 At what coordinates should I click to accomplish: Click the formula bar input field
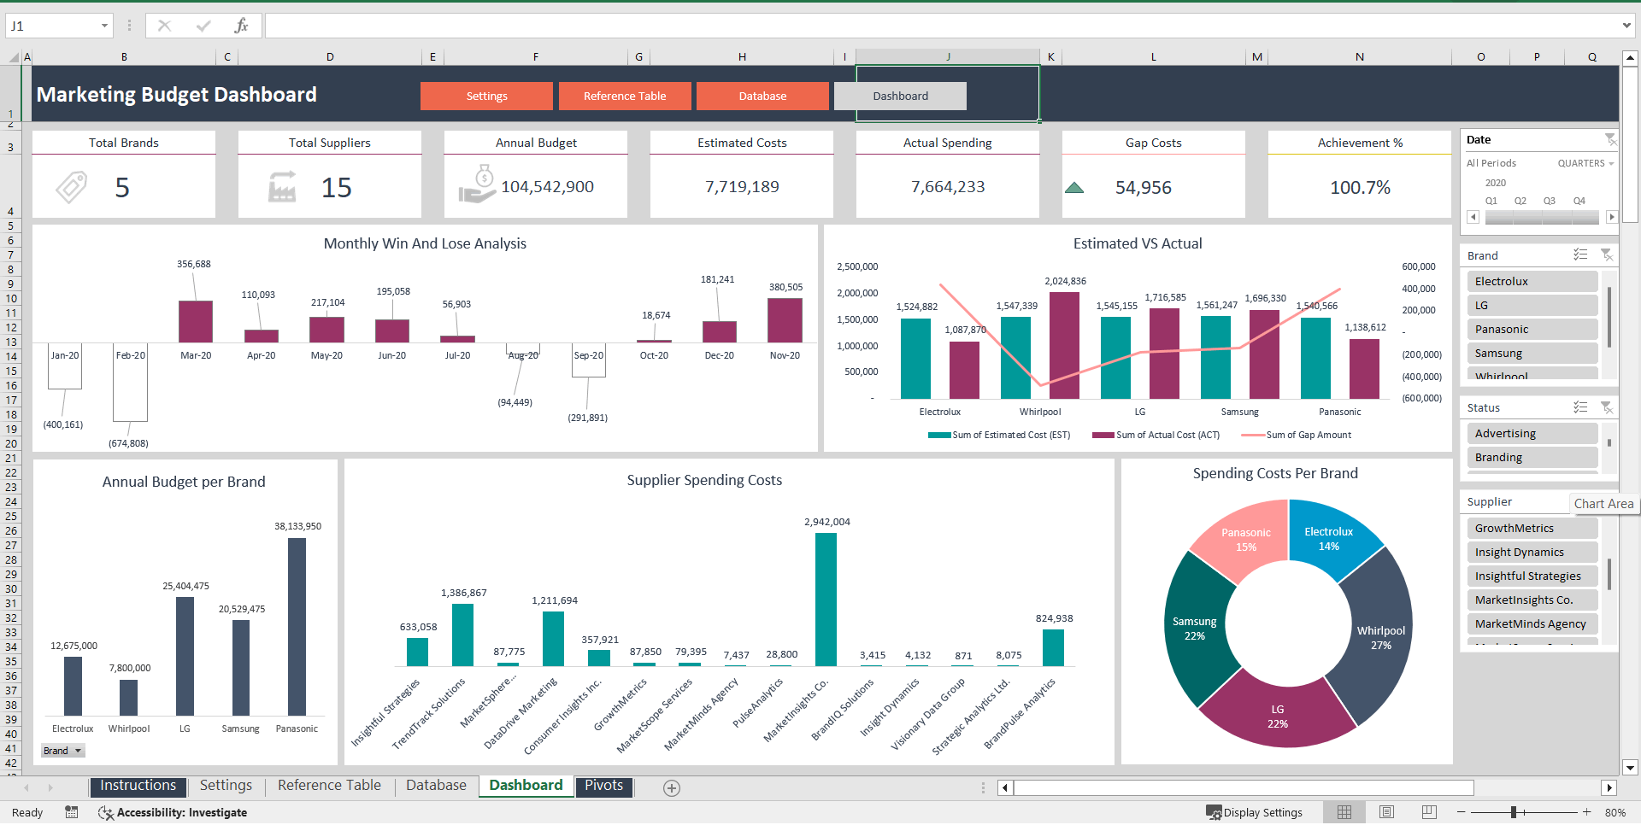tap(940, 26)
